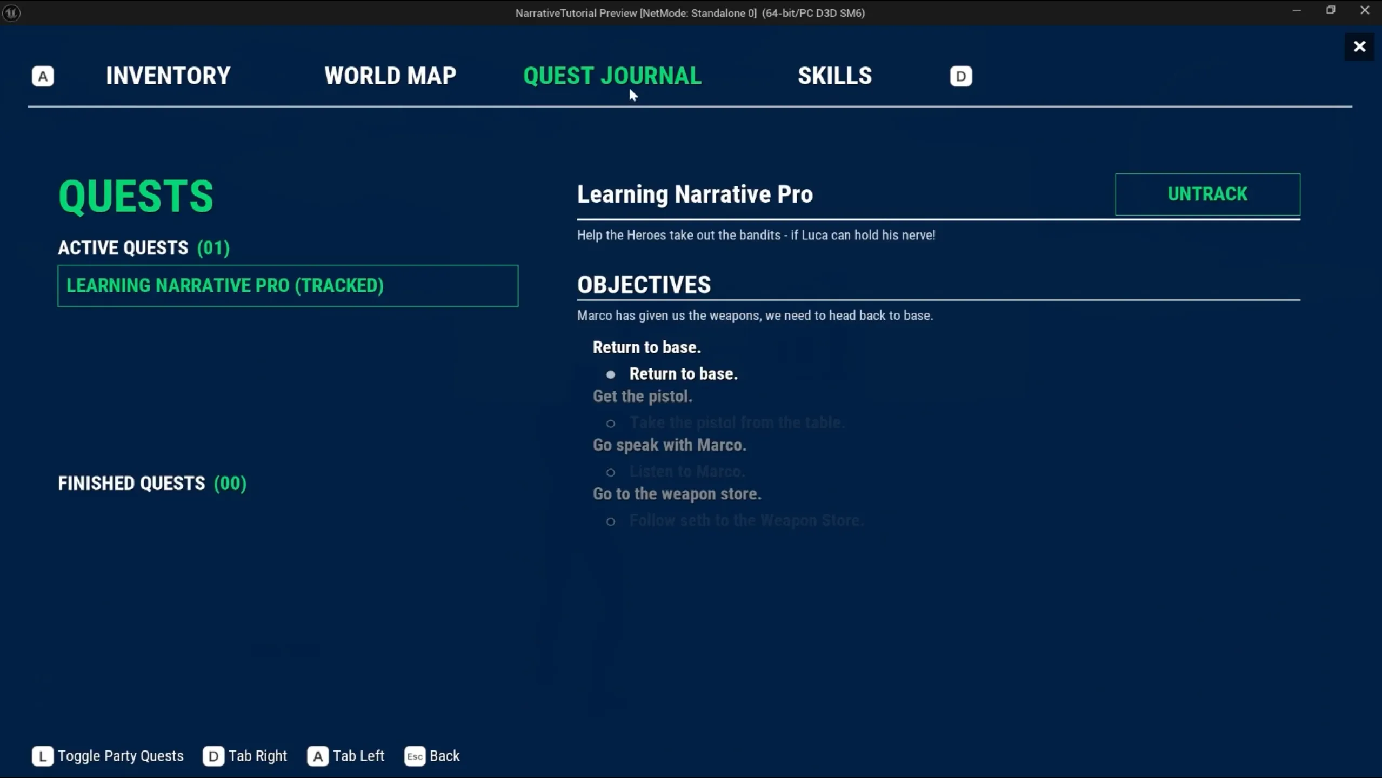Restore down the preview window

click(x=1331, y=11)
